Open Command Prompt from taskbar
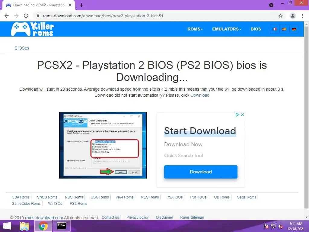The width and height of the screenshot is (309, 232). (62, 226)
